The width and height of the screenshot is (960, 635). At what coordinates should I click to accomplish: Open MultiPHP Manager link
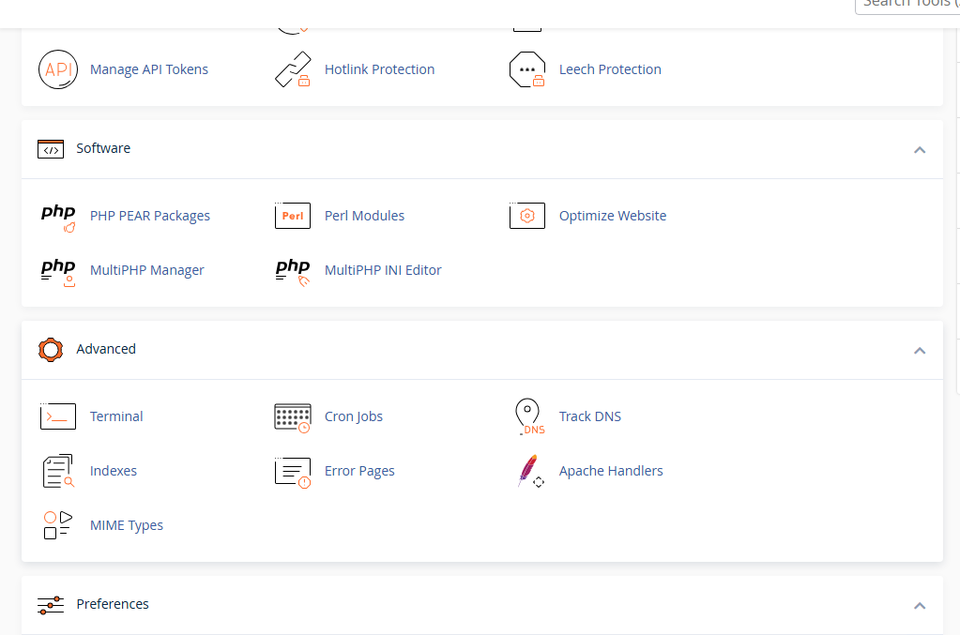pos(147,270)
